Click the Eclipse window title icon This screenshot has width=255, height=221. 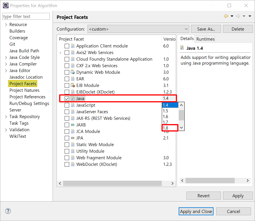[6, 5]
